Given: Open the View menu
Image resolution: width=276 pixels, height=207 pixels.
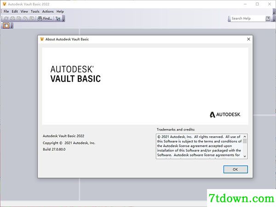Looking at the screenshot, I should coord(24,11).
